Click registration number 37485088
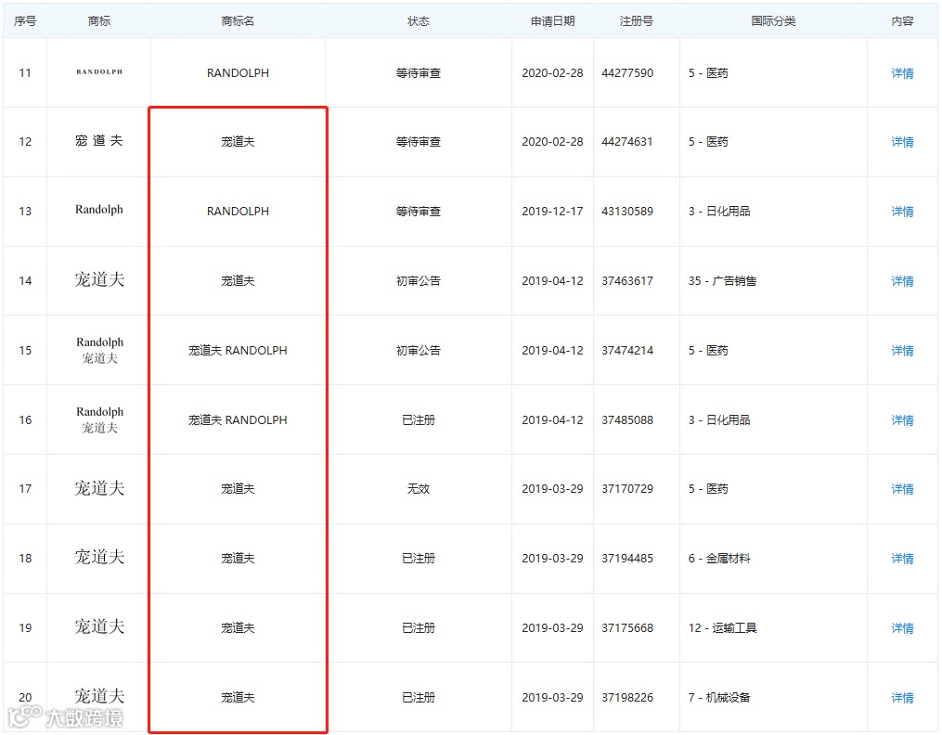The image size is (942, 735). (627, 420)
